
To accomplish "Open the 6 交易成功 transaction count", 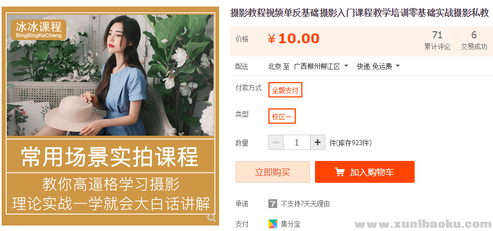I will [x=474, y=41].
